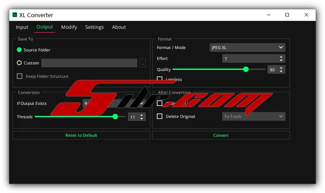The height and width of the screenshot is (193, 325).
Task: Enable the Delete Original checkbox
Action: (160, 116)
